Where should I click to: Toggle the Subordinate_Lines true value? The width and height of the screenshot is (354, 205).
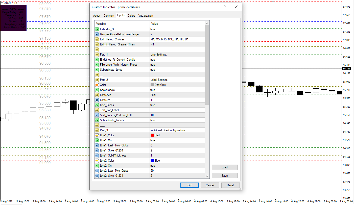pos(177,70)
